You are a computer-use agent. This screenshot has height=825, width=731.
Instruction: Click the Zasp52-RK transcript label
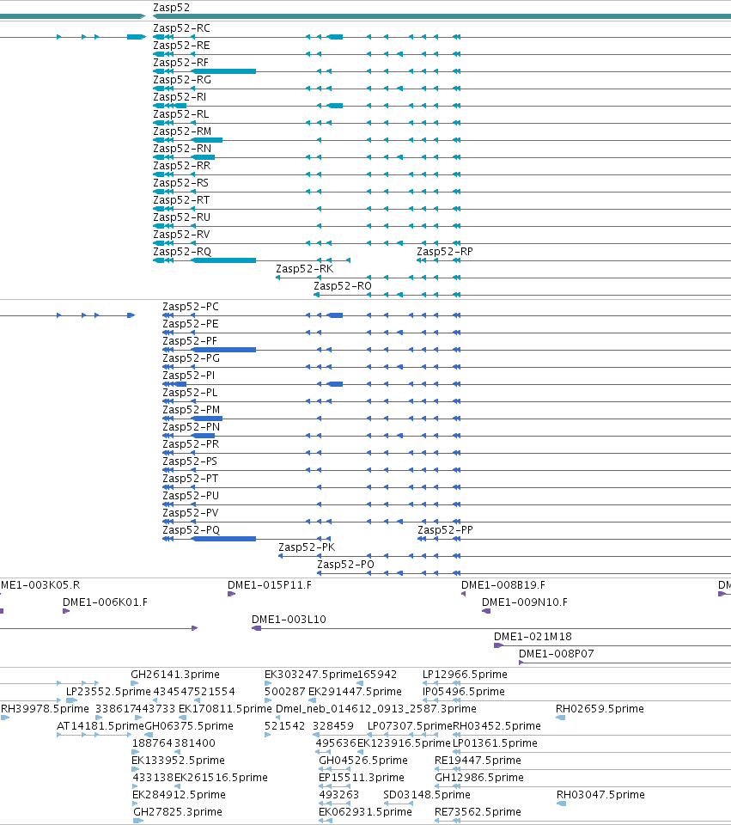tap(304, 269)
